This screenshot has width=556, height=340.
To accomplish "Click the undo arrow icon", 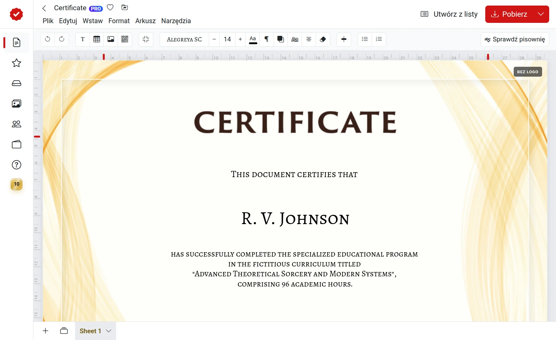I will [x=48, y=39].
